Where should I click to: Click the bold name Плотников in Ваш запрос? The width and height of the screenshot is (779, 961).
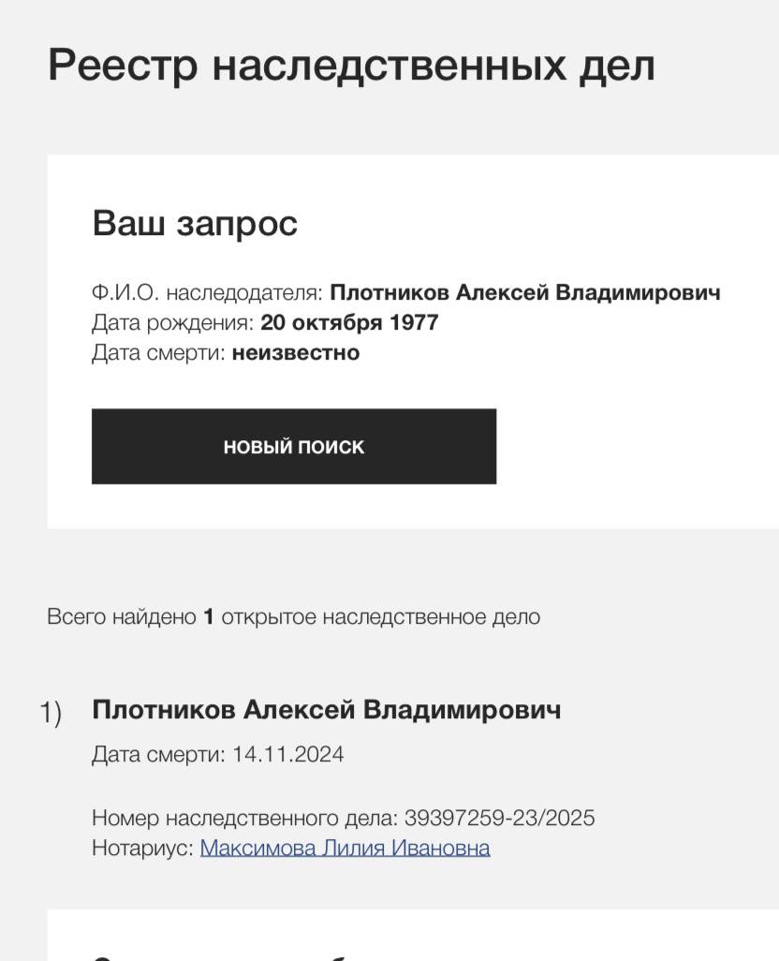[389, 293]
